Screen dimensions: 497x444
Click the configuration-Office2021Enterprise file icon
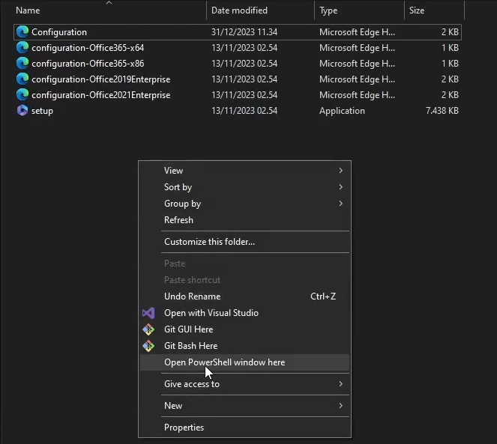tap(22, 95)
